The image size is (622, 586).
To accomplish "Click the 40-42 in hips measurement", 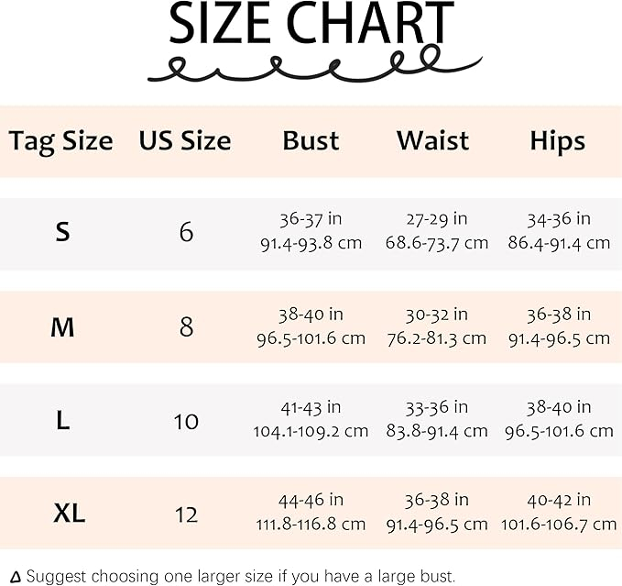I will click(559, 501).
